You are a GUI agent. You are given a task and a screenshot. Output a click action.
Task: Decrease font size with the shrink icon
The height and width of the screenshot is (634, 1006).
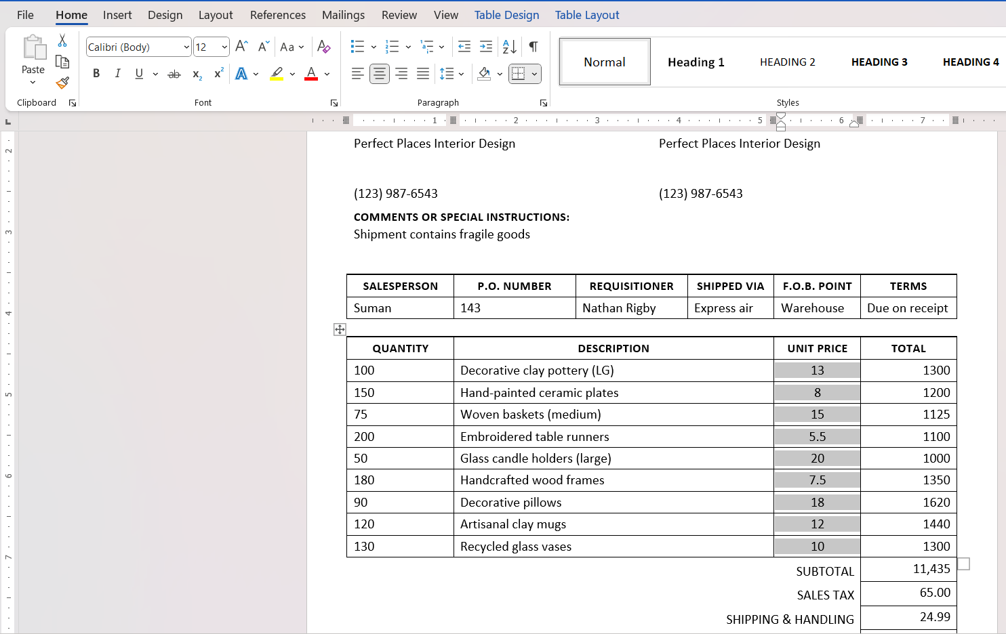coord(264,47)
